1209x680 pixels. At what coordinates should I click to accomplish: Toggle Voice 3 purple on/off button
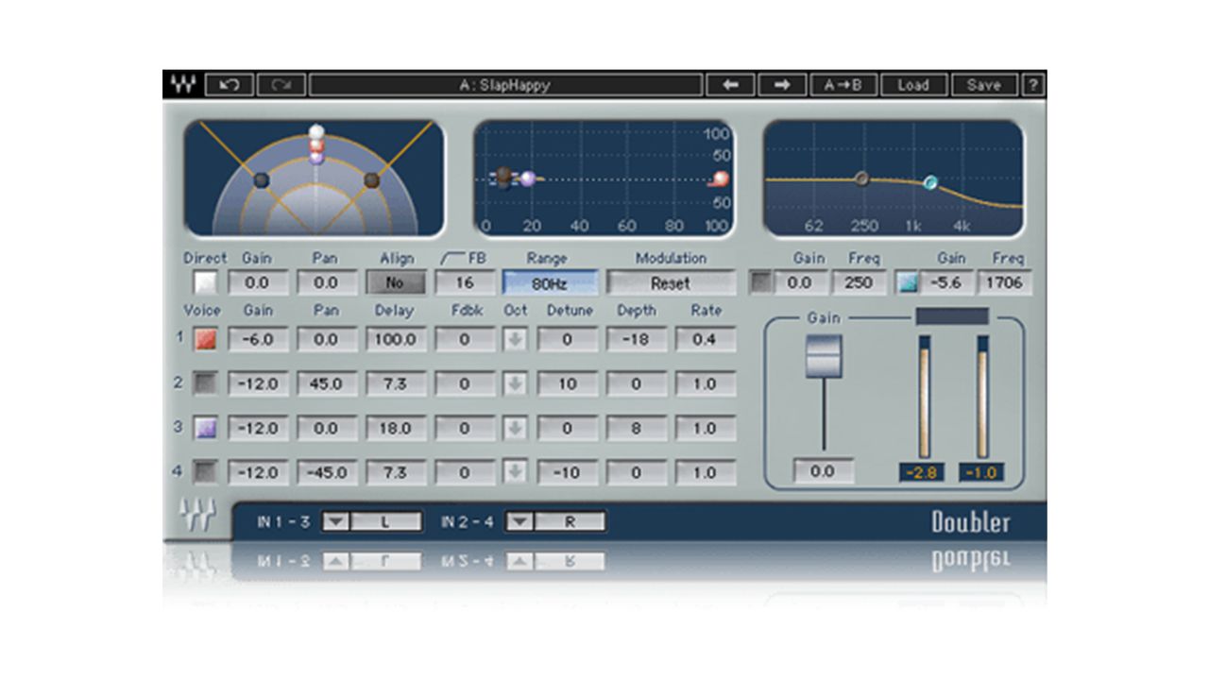[205, 428]
